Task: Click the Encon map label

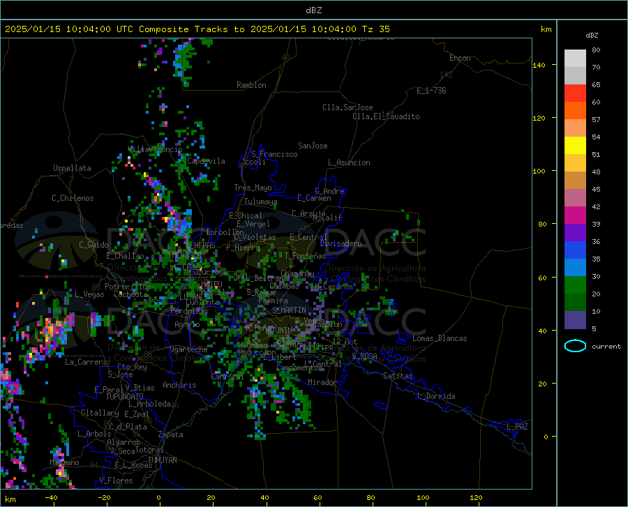Action: click(x=460, y=58)
